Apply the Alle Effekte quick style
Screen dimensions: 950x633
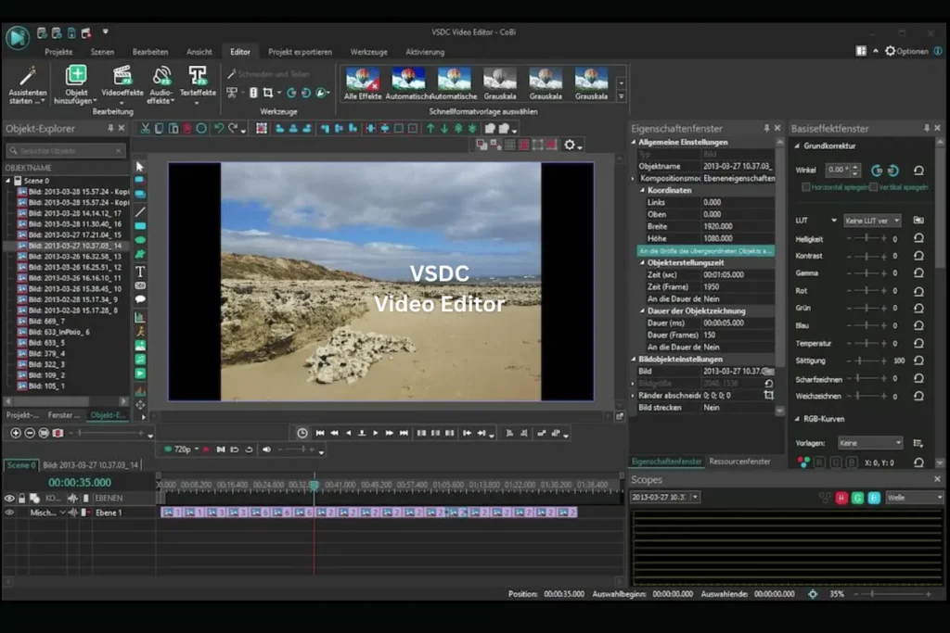(363, 84)
